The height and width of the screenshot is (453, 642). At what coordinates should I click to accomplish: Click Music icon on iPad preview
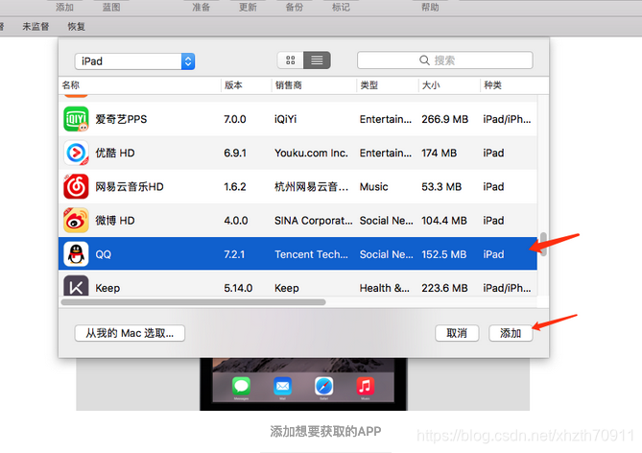point(366,386)
